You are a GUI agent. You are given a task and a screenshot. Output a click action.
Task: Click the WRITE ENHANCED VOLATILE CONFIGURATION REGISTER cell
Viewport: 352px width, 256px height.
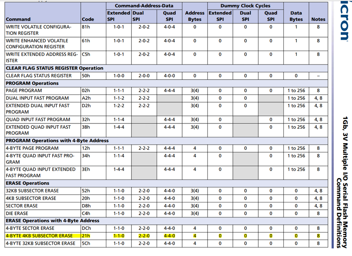43,44
